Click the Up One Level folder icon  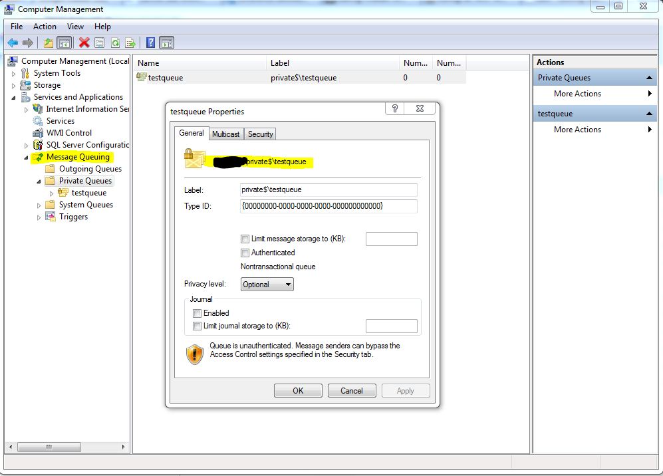[48, 43]
